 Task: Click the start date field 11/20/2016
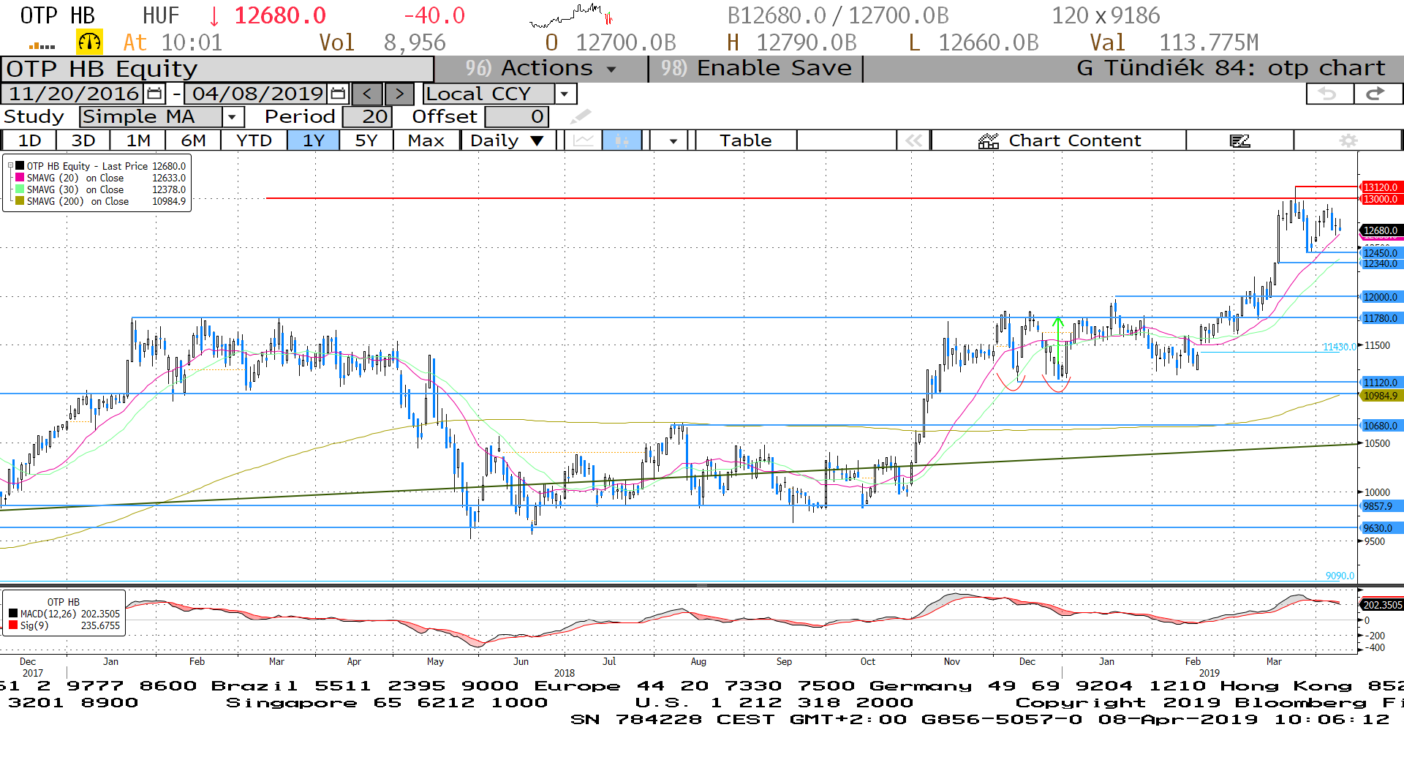[x=73, y=94]
